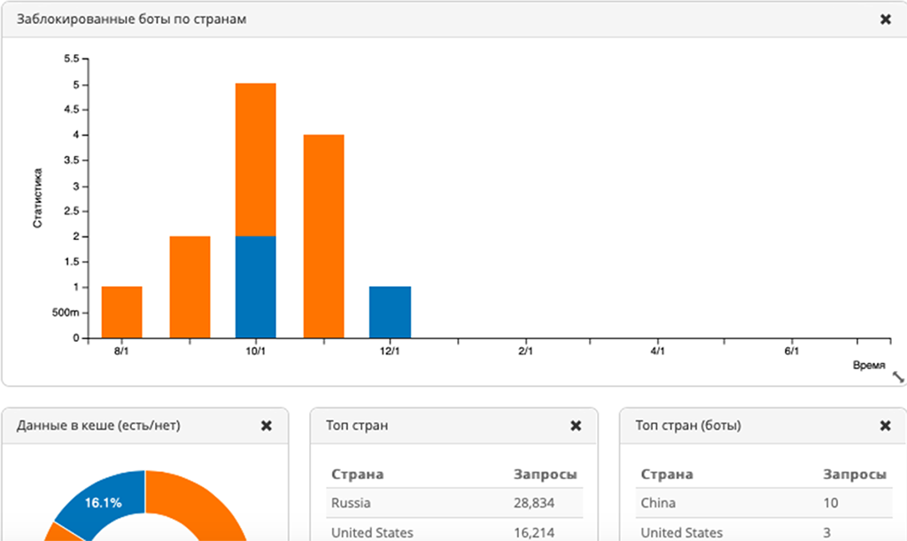Close the Данные в кеше widget

coord(266,426)
